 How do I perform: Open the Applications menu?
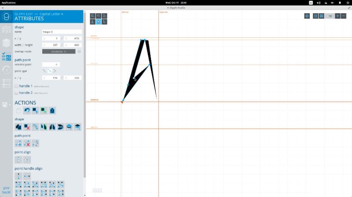tap(8, 3)
